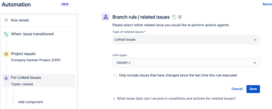The height and width of the screenshot is (109, 272).
Task: Click the delete trash icon
Action: [180, 17]
